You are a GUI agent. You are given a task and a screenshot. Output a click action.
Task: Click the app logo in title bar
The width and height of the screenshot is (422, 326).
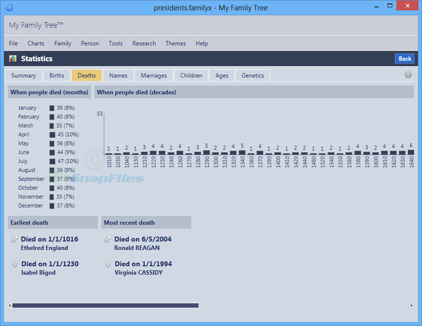(x=9, y=7)
